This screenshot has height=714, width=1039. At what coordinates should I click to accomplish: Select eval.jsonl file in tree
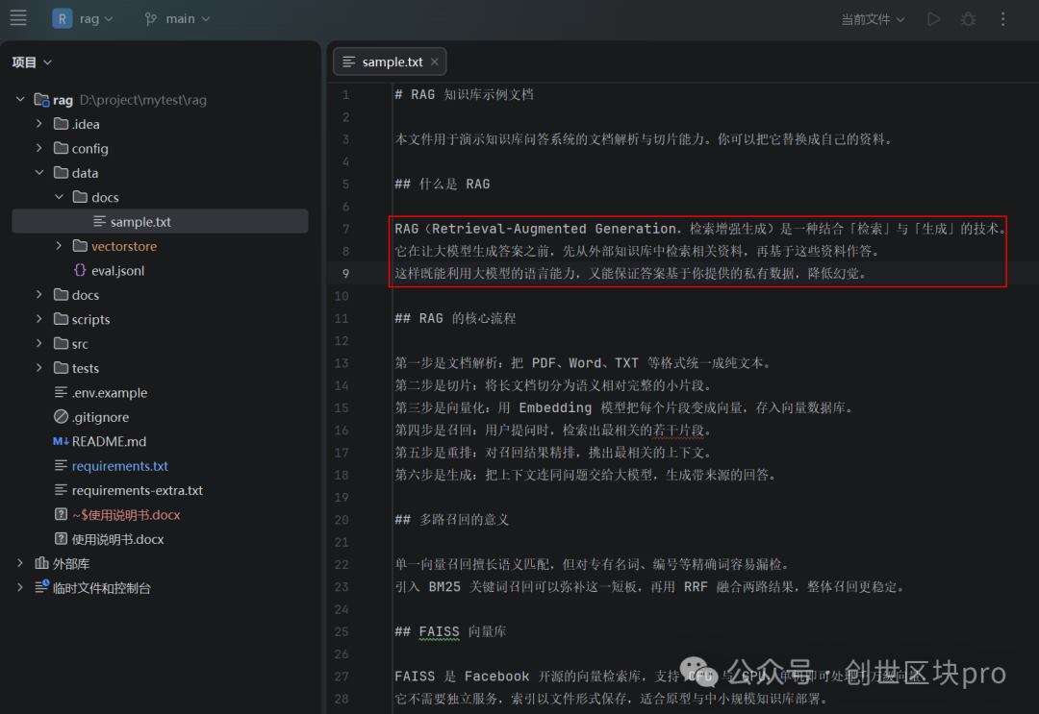pos(117,271)
